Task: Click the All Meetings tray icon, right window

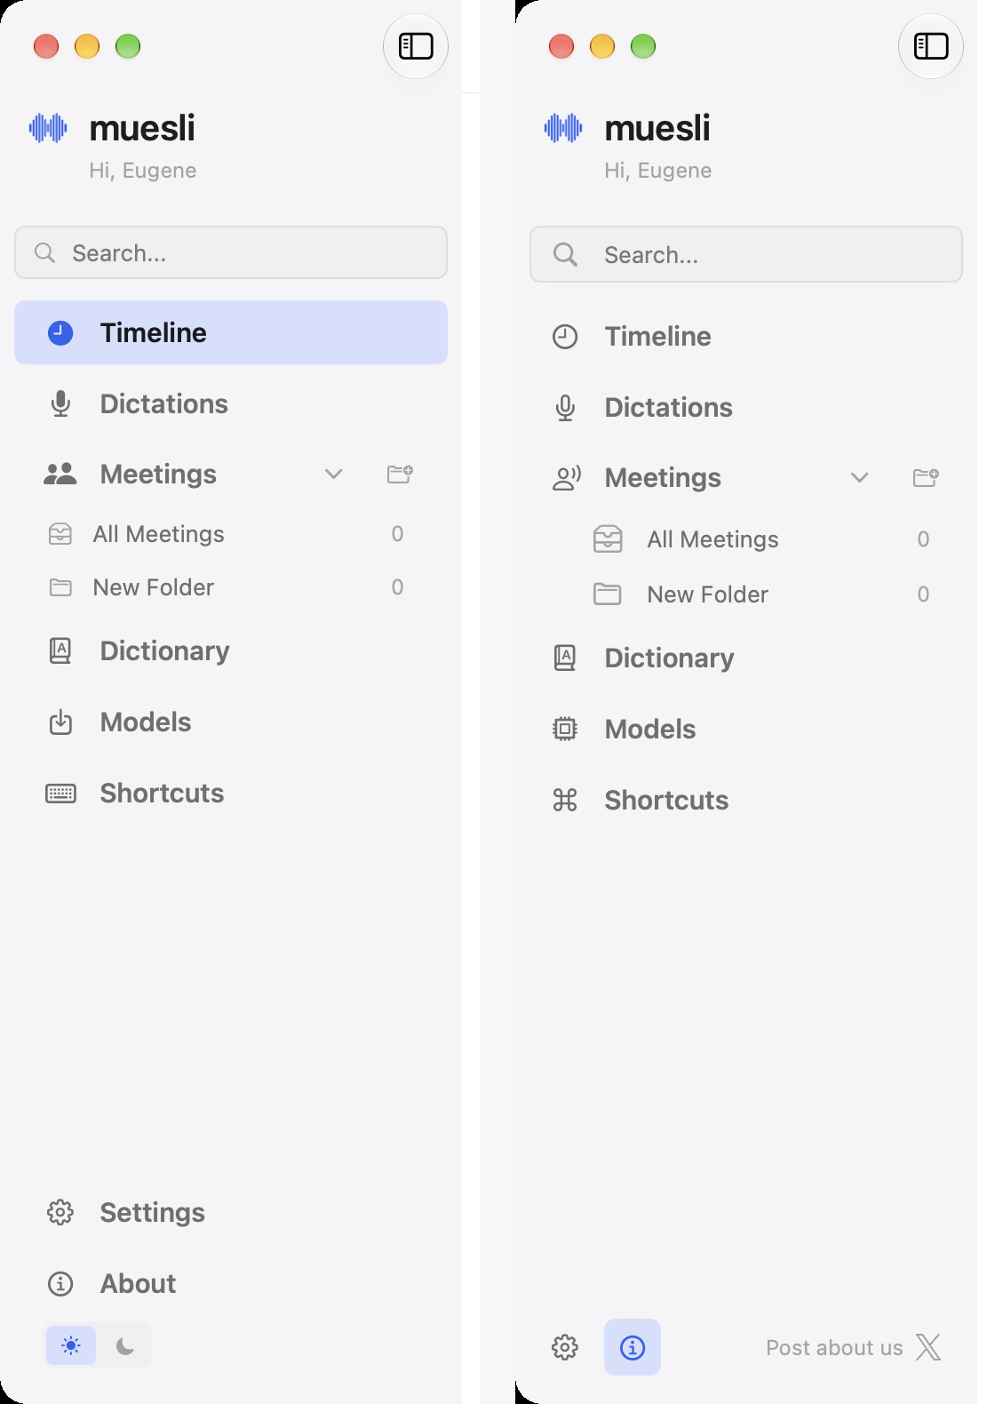Action: 608,539
